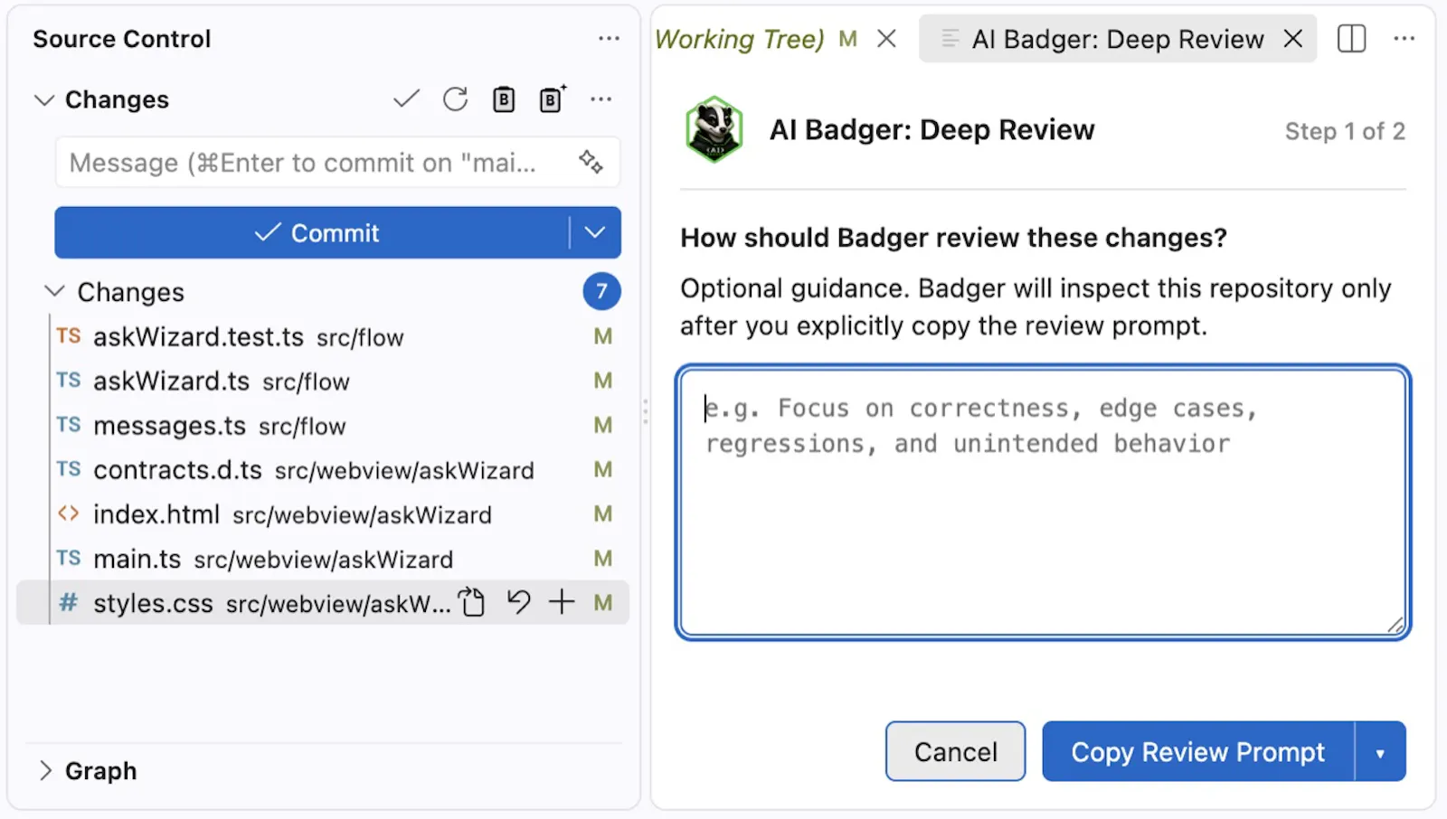Click the Commit button

pyautogui.click(x=313, y=232)
